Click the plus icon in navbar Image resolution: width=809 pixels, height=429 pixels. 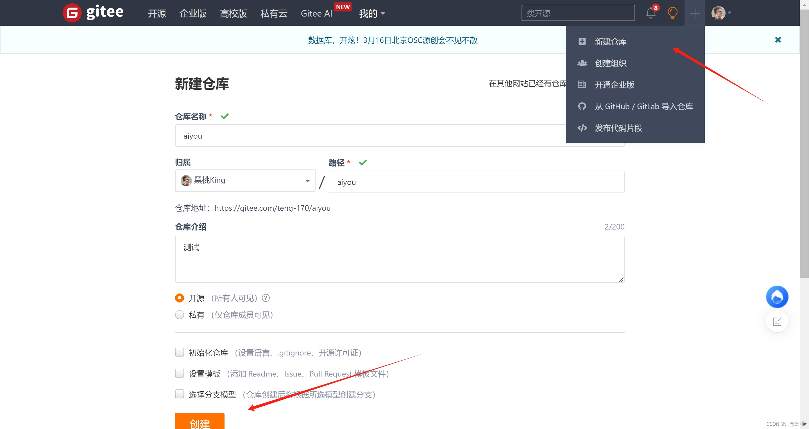(694, 13)
